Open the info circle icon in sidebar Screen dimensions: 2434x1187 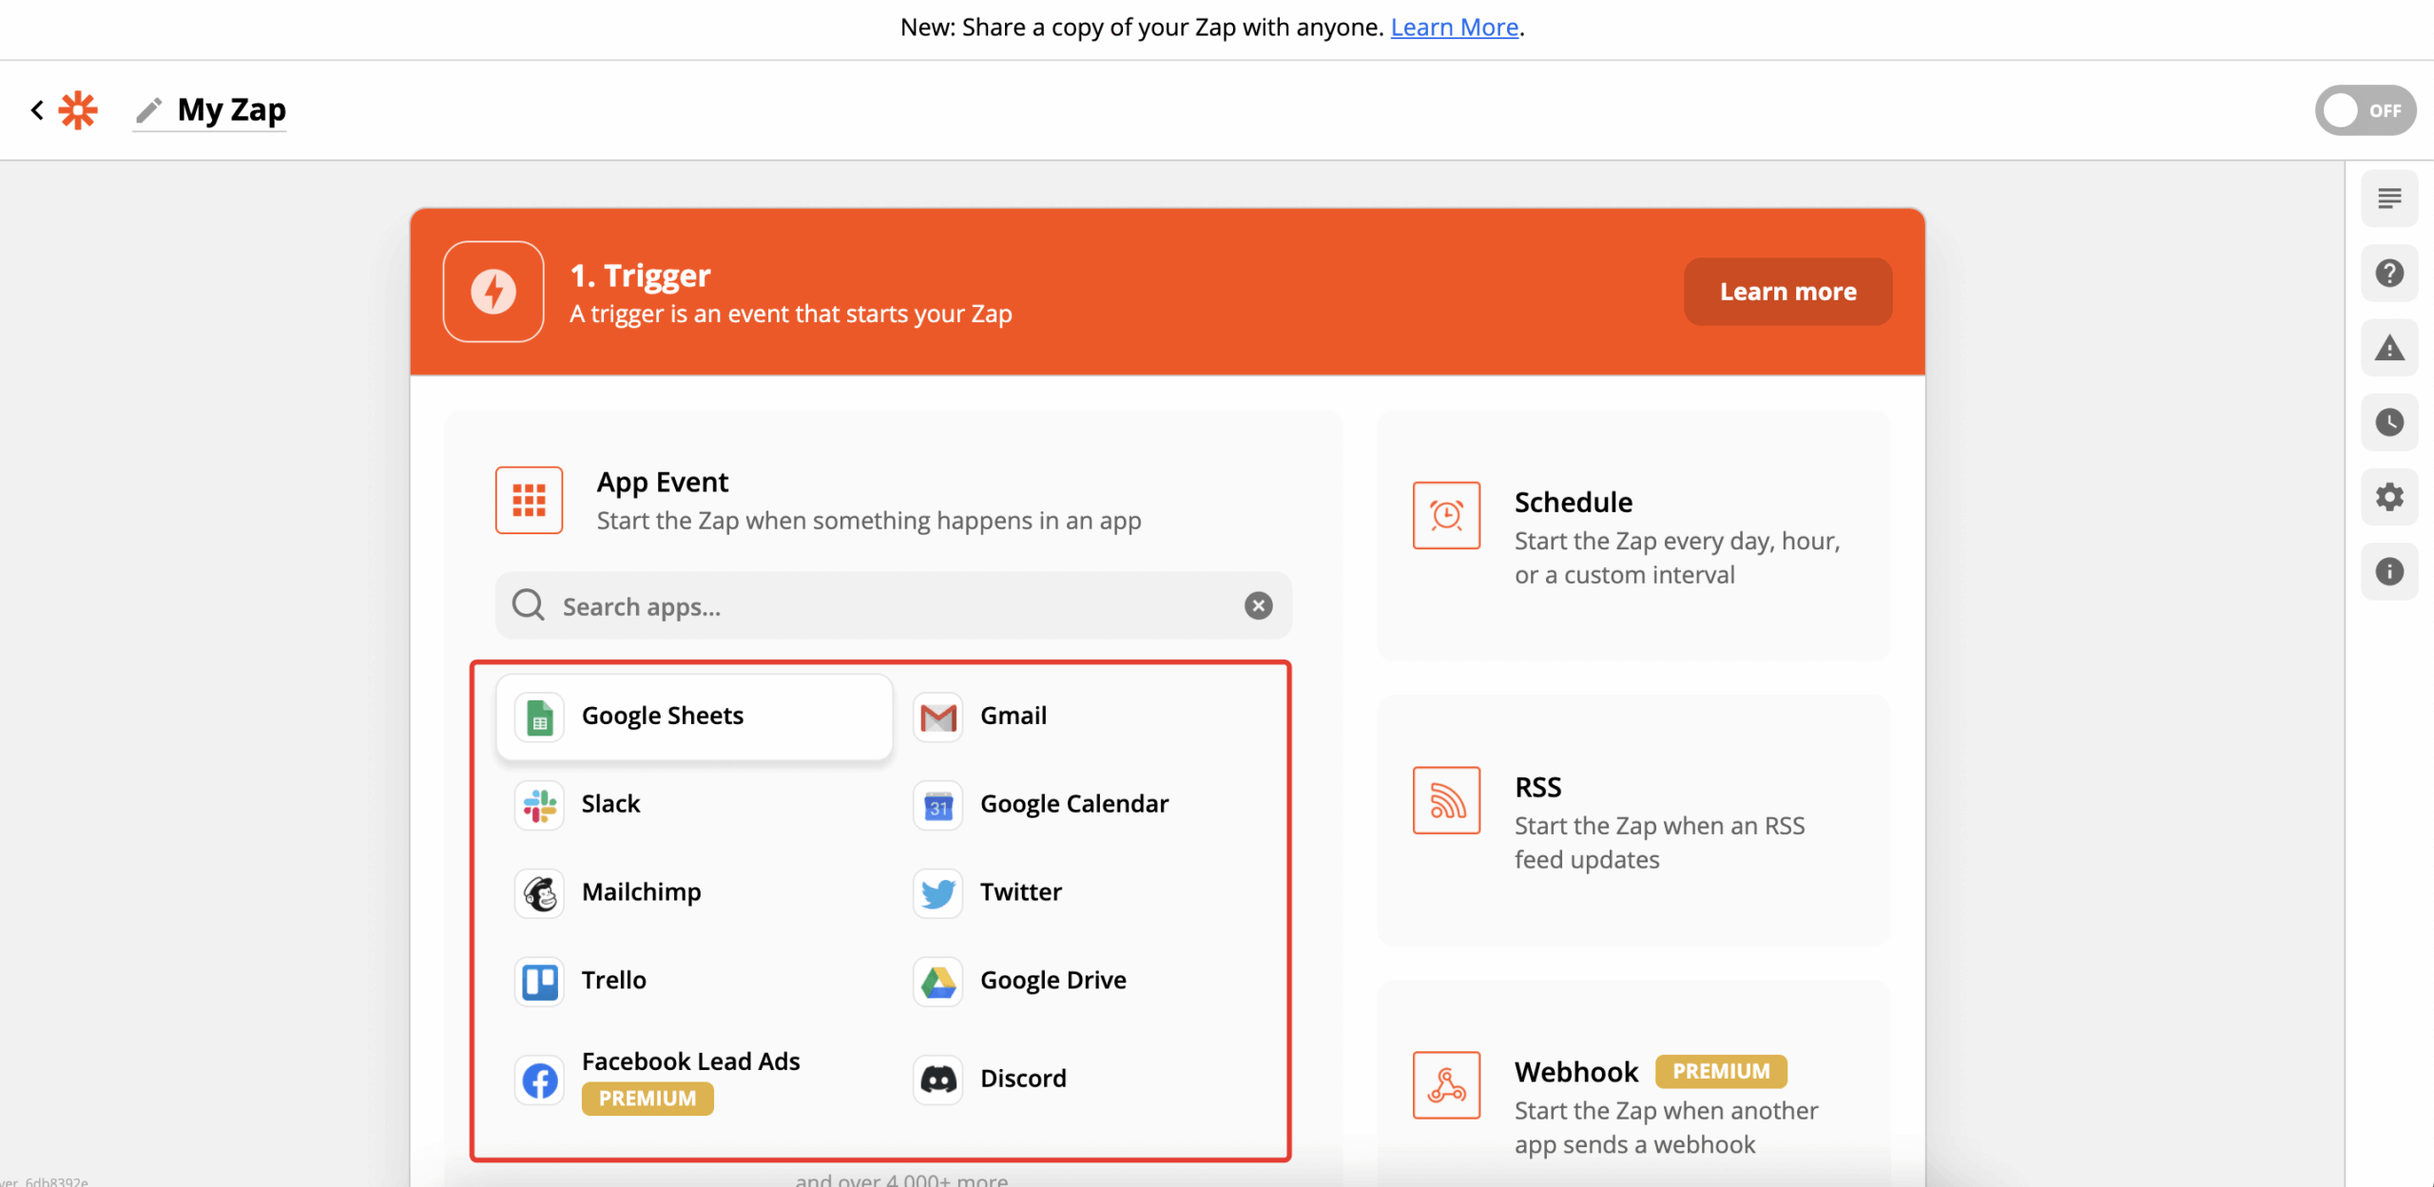point(2388,571)
